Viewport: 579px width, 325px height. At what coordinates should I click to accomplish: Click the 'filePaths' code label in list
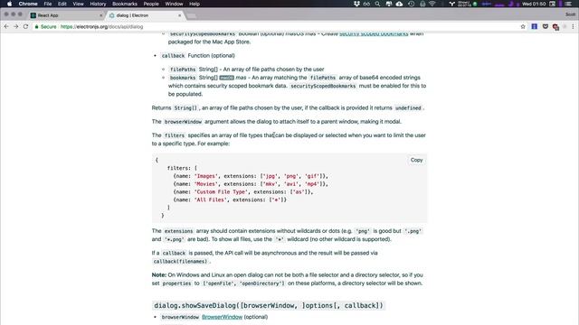click(x=183, y=70)
